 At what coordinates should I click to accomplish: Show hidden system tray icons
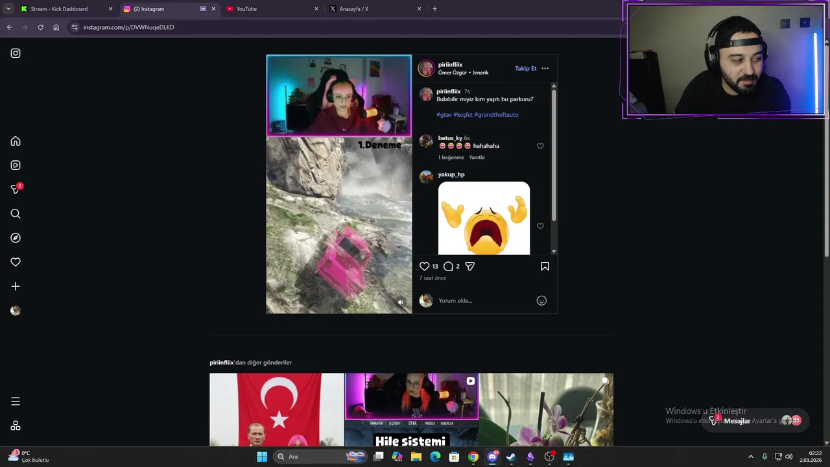pos(751,457)
